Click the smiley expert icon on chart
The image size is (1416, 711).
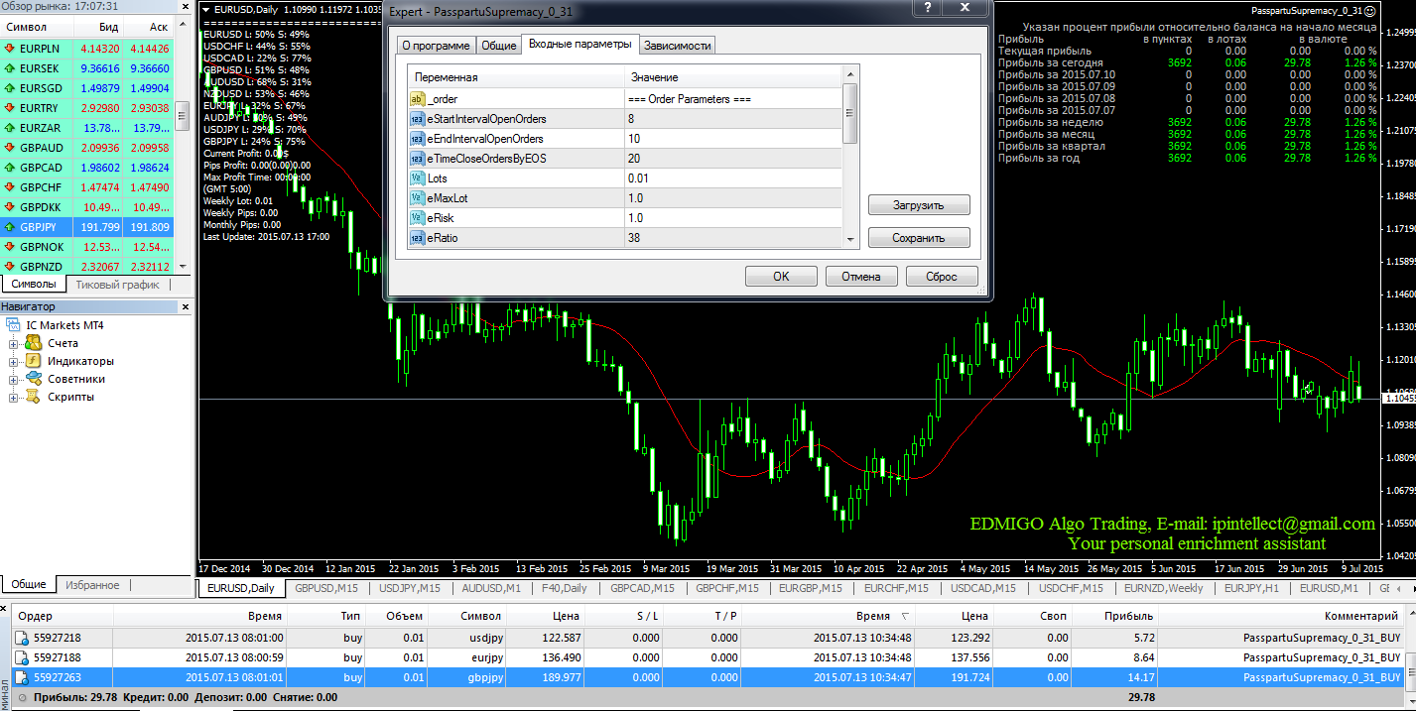coord(1370,10)
